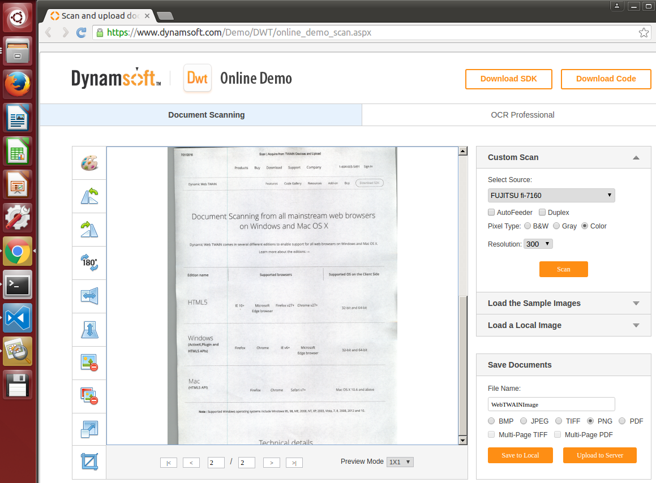
Task: Click Save to Local button
Action: pyautogui.click(x=520, y=455)
